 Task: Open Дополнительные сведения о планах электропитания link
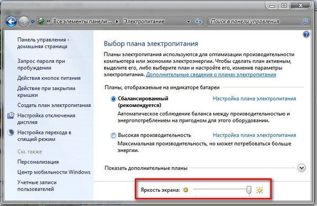click(211, 75)
